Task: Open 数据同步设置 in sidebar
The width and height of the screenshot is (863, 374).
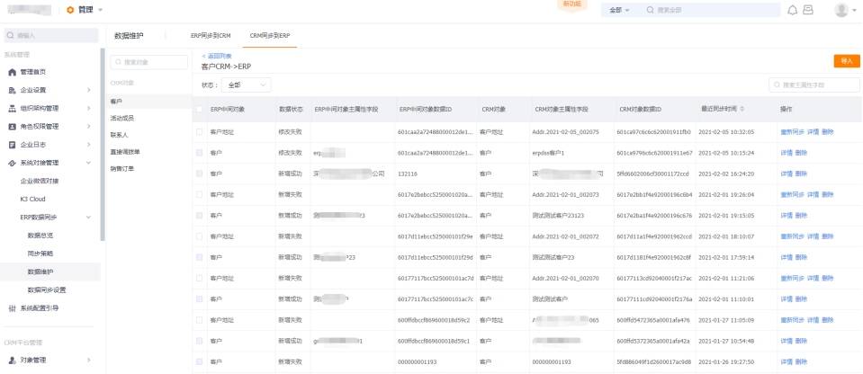Action: pos(47,289)
